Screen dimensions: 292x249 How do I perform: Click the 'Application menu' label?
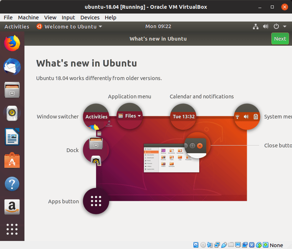pyautogui.click(x=130, y=97)
